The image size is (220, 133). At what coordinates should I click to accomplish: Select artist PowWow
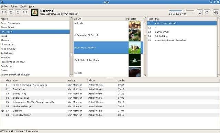(x=35, y=57)
